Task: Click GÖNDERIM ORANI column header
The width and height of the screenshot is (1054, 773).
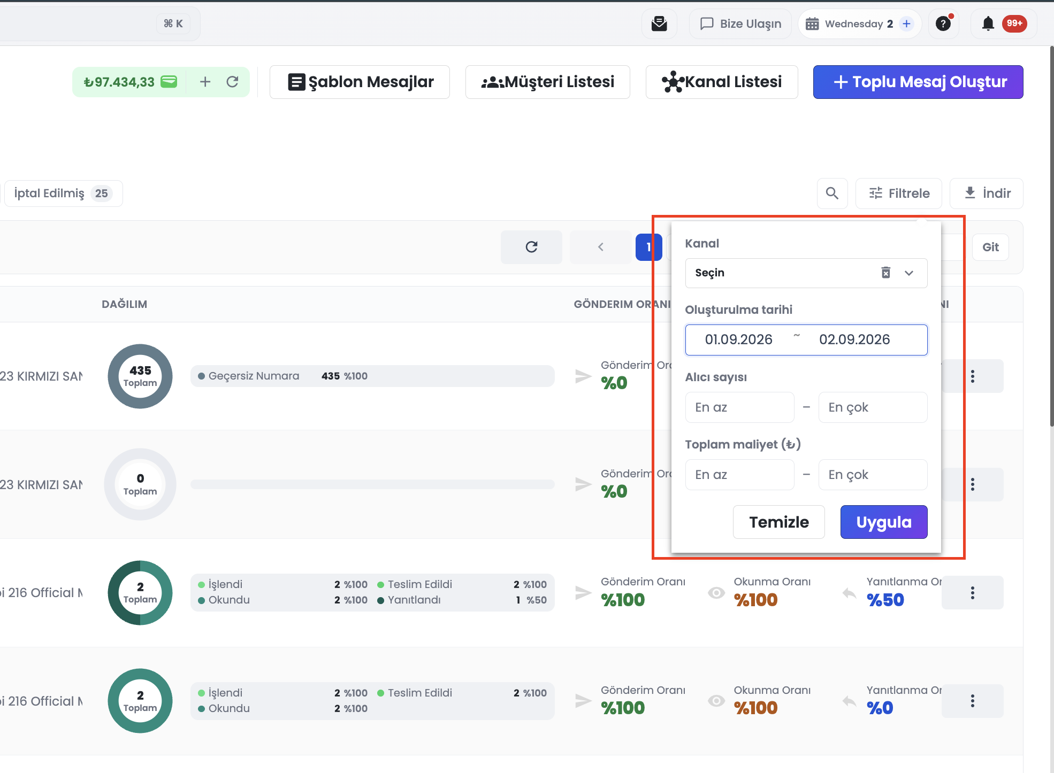Action: tap(622, 304)
